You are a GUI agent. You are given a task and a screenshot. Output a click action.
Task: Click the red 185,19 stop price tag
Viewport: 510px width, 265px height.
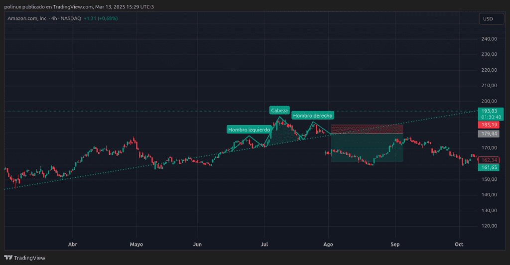pyautogui.click(x=487, y=124)
